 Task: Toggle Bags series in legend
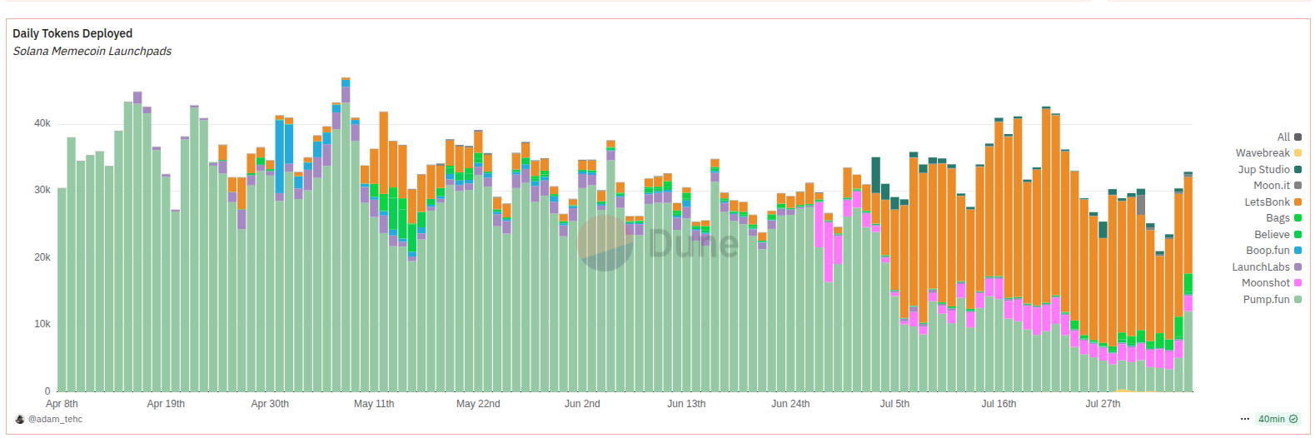click(1283, 218)
